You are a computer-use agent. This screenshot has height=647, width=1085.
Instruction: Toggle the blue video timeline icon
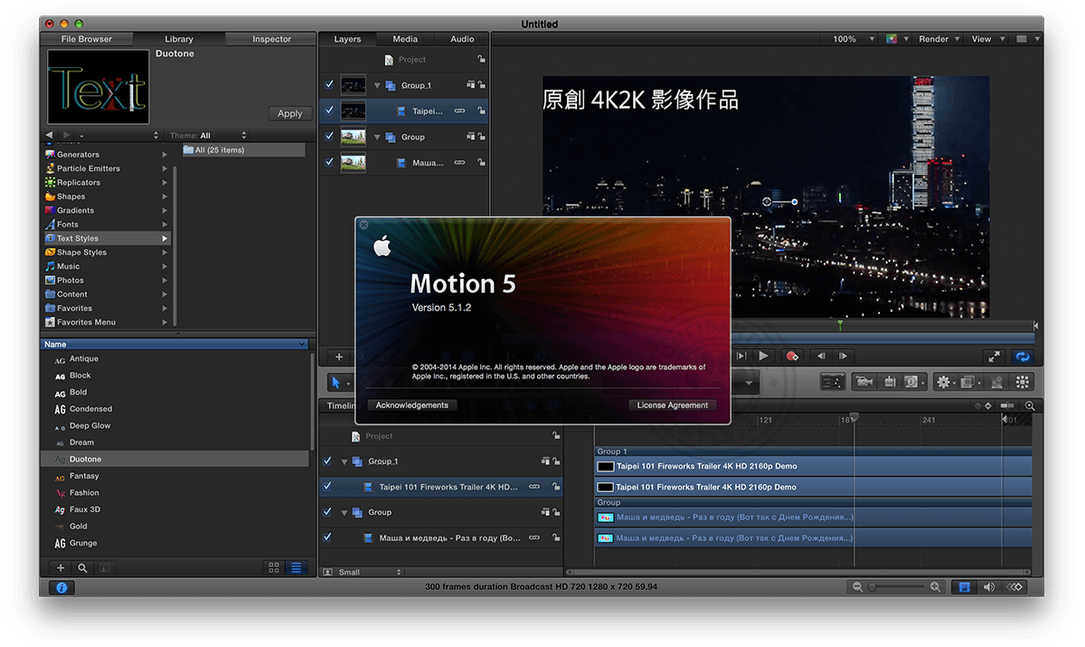[964, 587]
